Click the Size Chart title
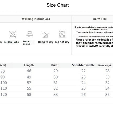 (x=58, y=5)
